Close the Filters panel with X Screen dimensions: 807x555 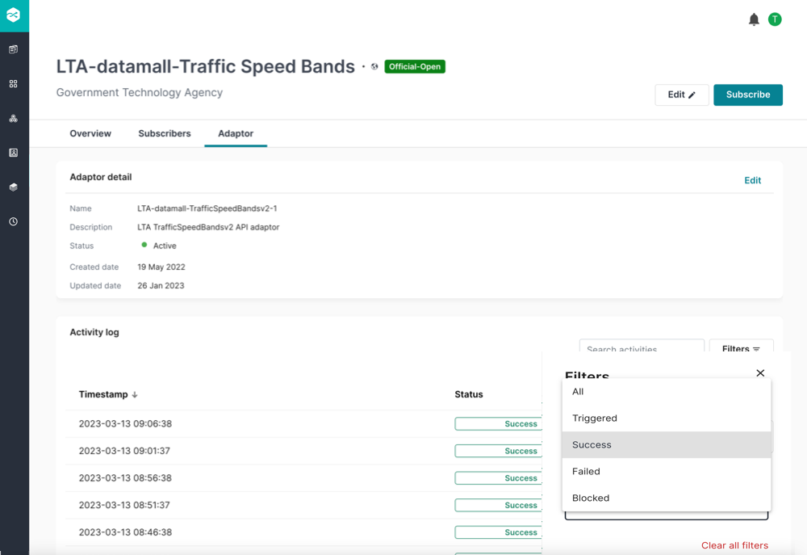[x=760, y=373]
